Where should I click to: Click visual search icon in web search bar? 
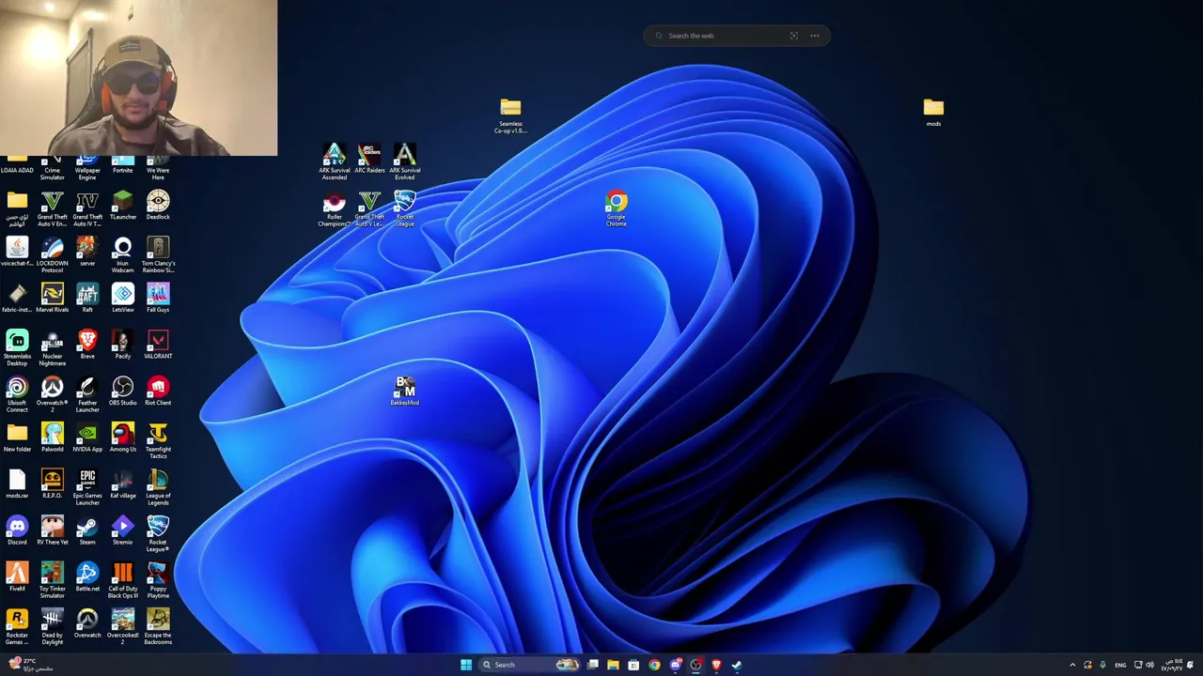(x=794, y=36)
